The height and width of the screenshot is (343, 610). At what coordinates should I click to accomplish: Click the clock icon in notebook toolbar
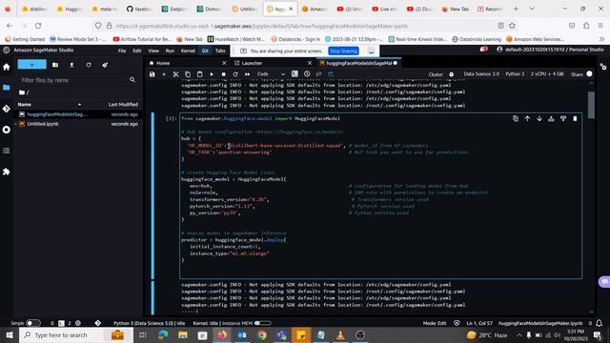pyautogui.click(x=307, y=74)
